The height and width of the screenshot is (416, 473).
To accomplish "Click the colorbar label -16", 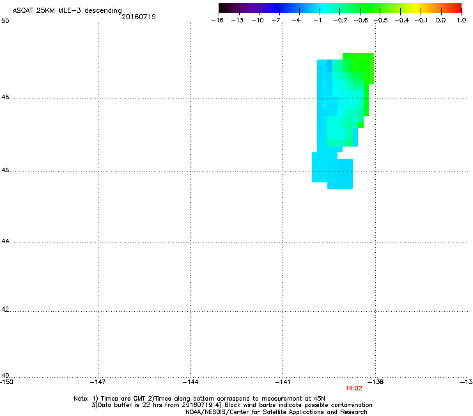I will point(217,20).
